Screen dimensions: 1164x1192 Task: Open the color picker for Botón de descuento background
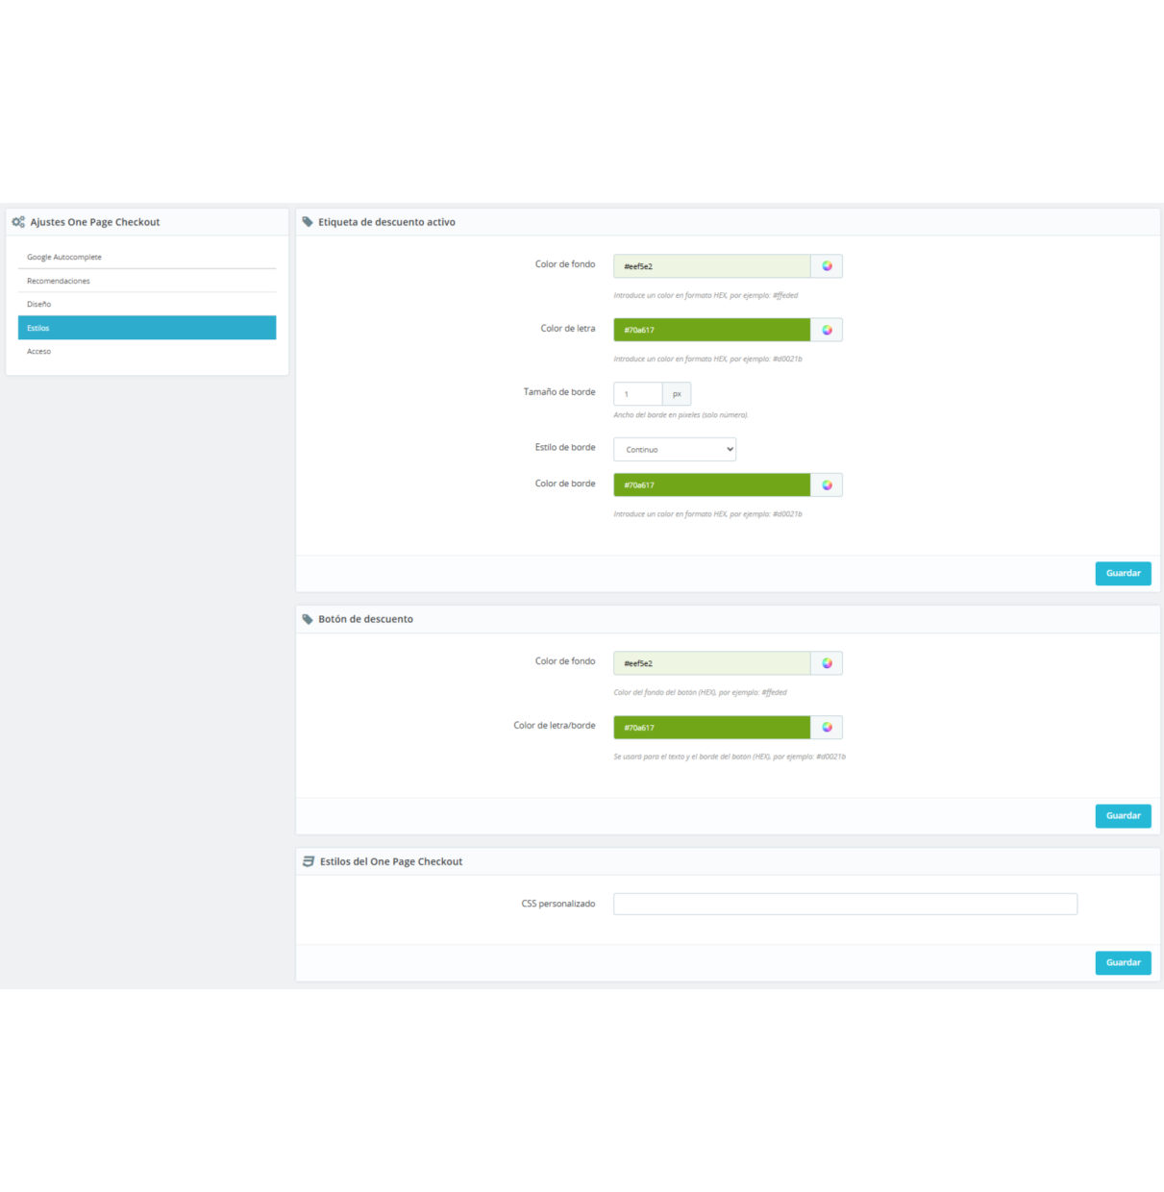point(827,662)
